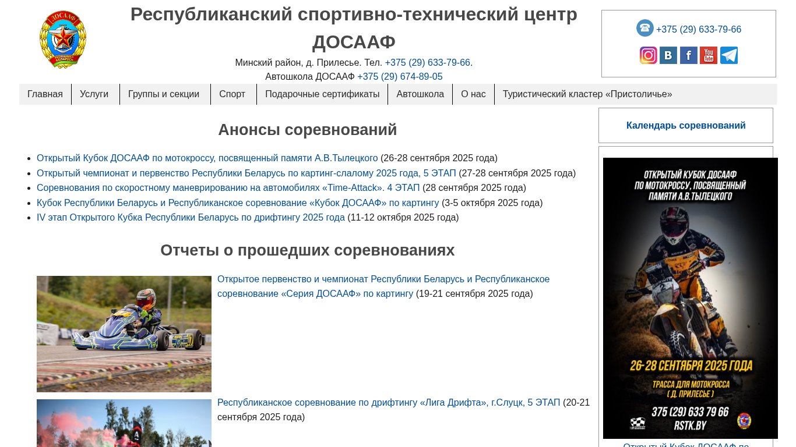Viewport: 796px width, 447px height.
Task: Click the DOSAAF emblem logo
Action: pos(63,40)
